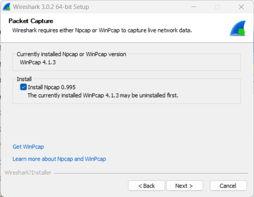Click the 'Wireshark?Installer' branding text
The width and height of the screenshot is (254, 197).
[28, 173]
